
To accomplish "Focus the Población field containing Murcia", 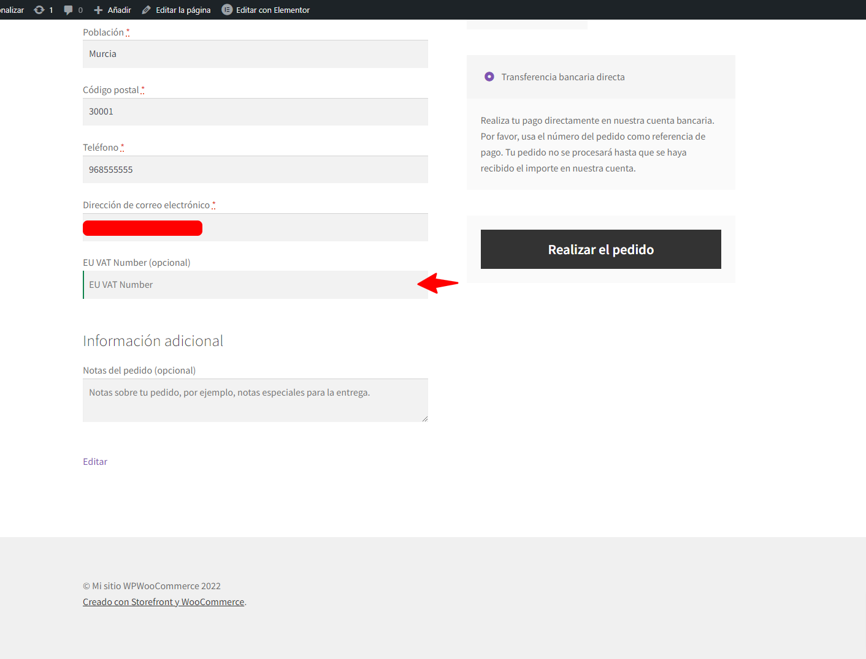I will pyautogui.click(x=255, y=54).
